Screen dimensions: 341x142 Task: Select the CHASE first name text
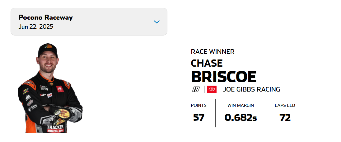(x=207, y=64)
